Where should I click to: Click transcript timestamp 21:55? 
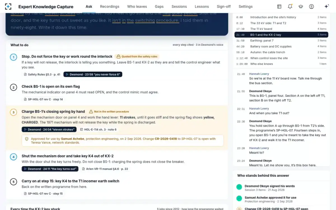click(x=241, y=92)
